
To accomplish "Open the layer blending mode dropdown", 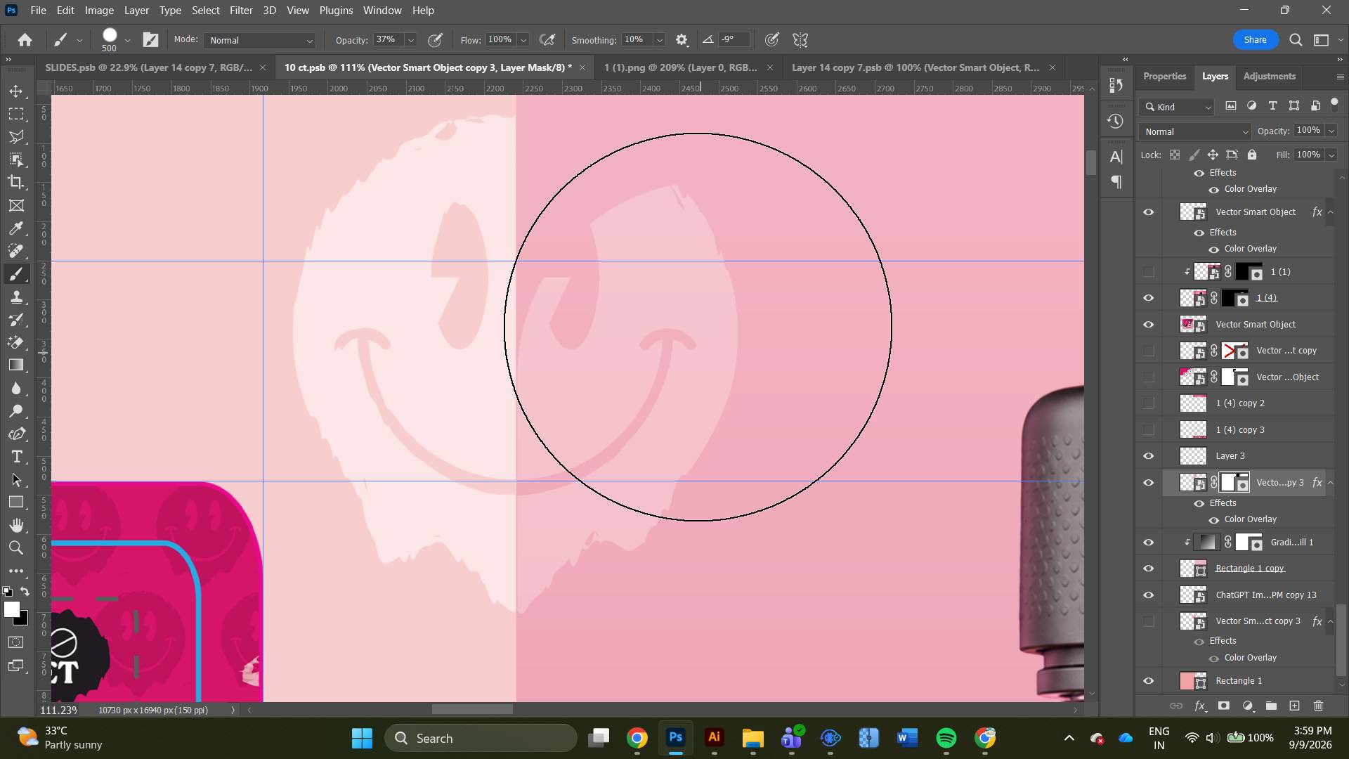I will 1195,131.
